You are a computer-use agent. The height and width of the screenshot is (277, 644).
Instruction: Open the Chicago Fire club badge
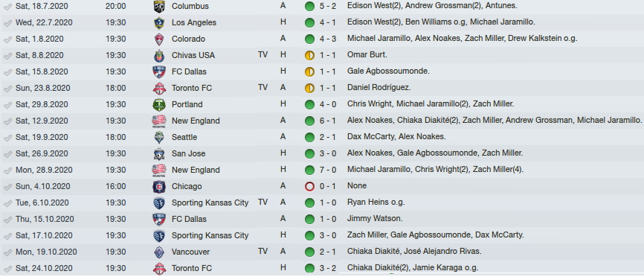(159, 187)
